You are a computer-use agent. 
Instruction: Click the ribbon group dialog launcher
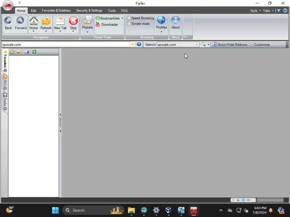point(191,37)
